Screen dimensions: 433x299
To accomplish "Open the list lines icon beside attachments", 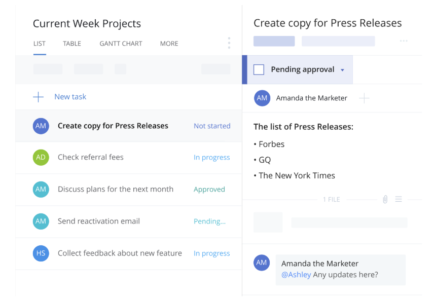I will tap(399, 200).
